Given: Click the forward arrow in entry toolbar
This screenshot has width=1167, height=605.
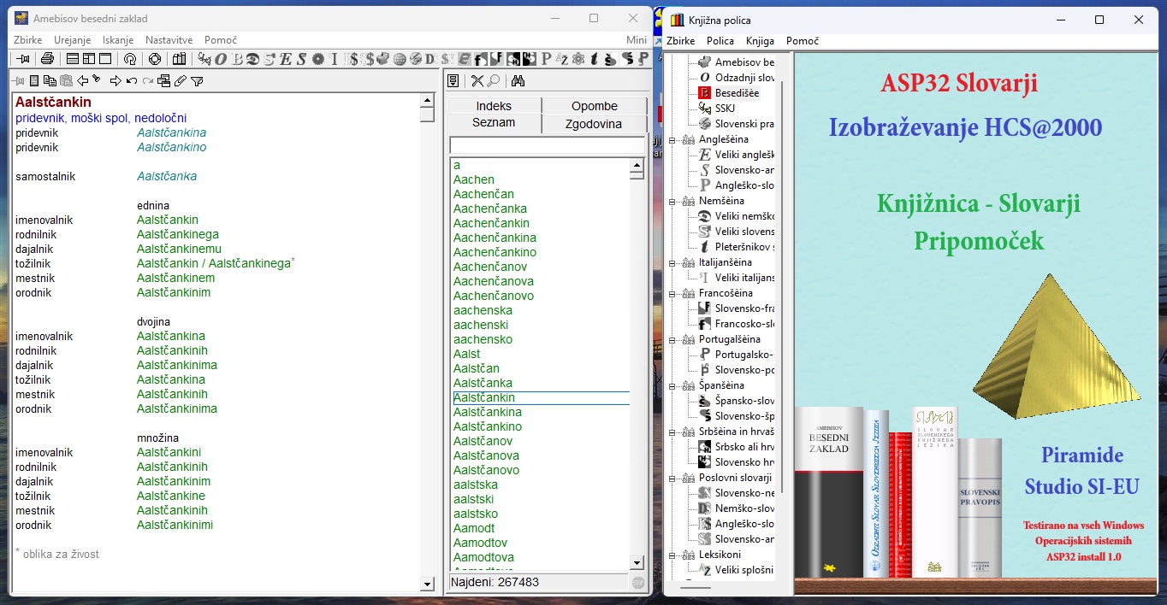Looking at the screenshot, I should (x=116, y=80).
